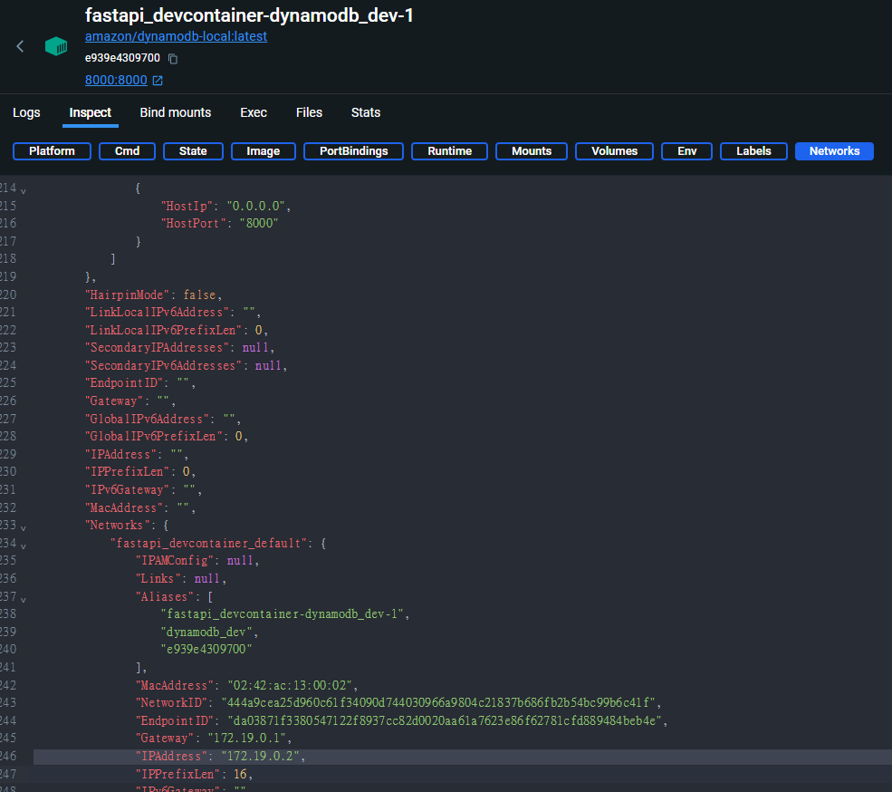Click the "NetworkID" hash value
Image resolution: width=892 pixels, height=792 pixels.
(437, 703)
